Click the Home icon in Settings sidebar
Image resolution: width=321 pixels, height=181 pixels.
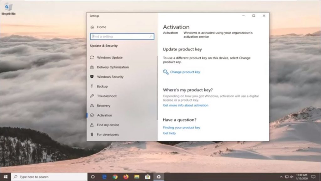[92, 27]
